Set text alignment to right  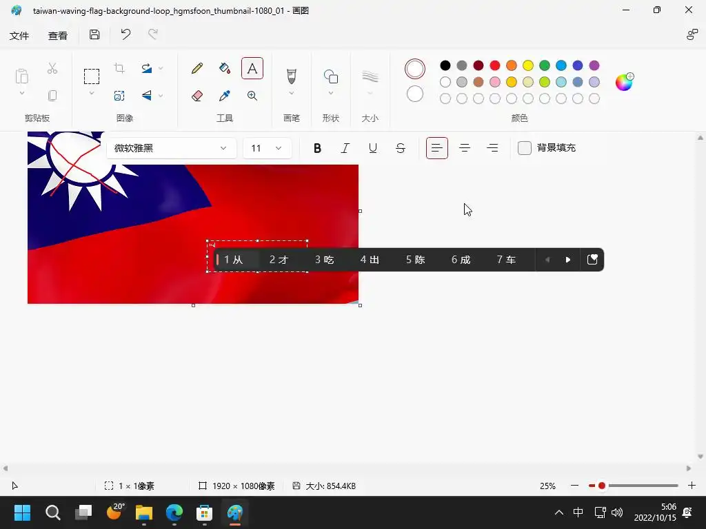492,148
